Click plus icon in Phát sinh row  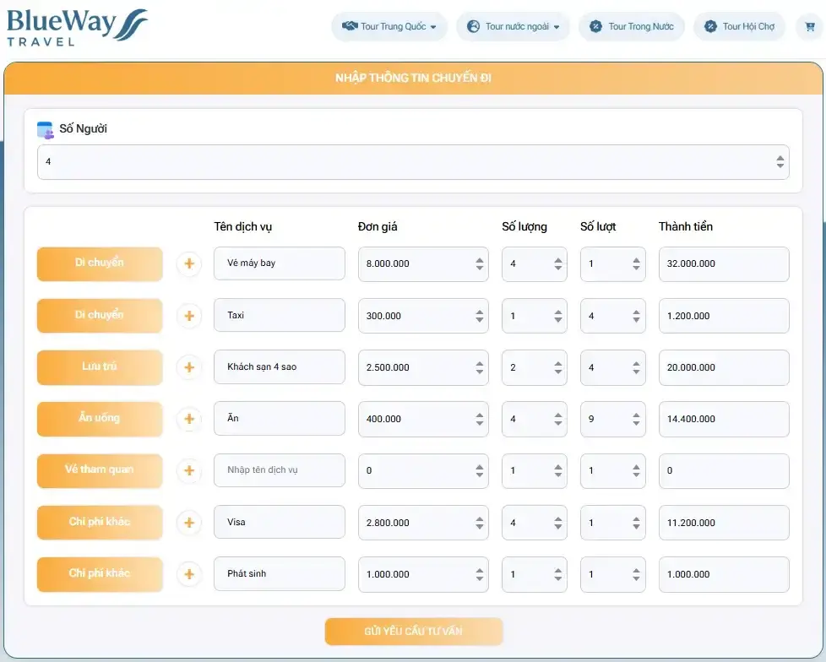189,574
